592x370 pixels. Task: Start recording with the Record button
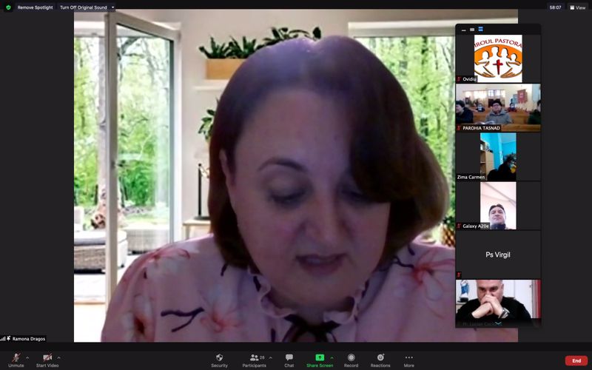coord(351,358)
